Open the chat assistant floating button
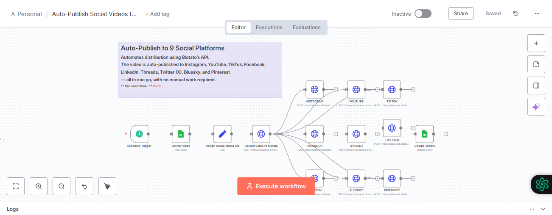Viewport: 552px width, 215px height. click(x=542, y=184)
